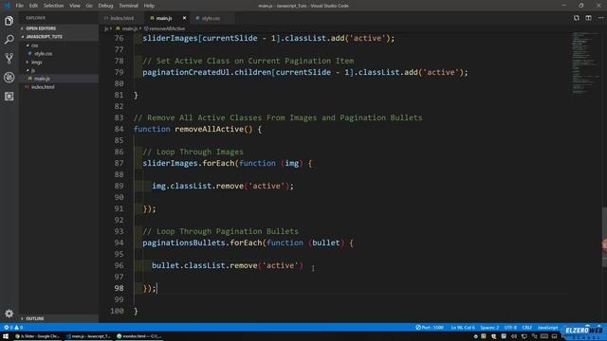Viewport: 607px width, 341px height.
Task: Select the UTF-8 encoding status item
Action: [x=510, y=328]
